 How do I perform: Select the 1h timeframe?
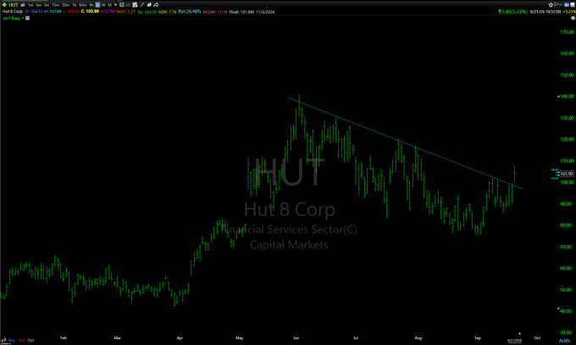pyautogui.click(x=75, y=5)
